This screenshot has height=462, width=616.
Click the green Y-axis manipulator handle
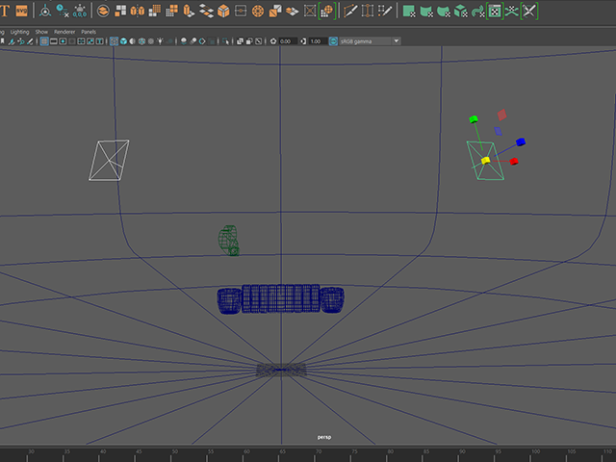point(474,119)
